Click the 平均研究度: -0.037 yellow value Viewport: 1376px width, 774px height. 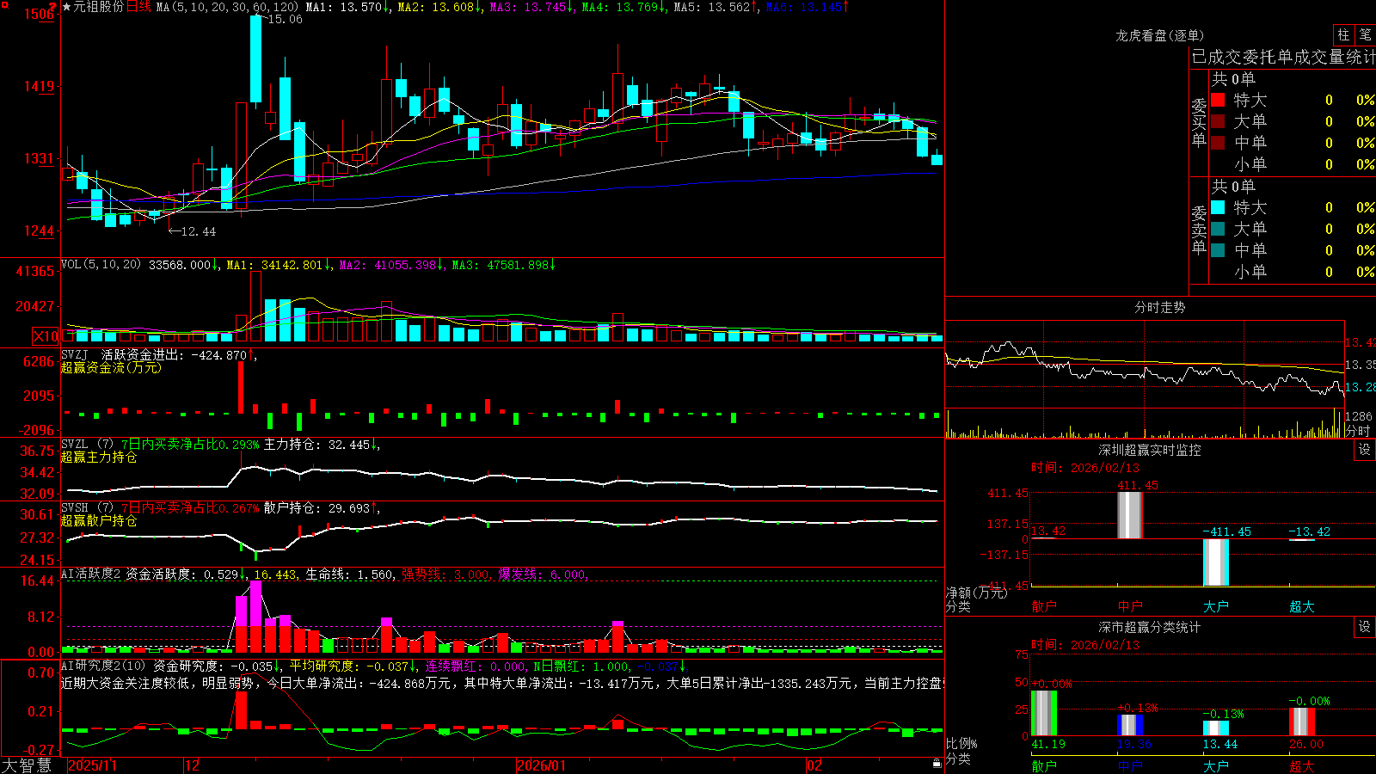[348, 666]
